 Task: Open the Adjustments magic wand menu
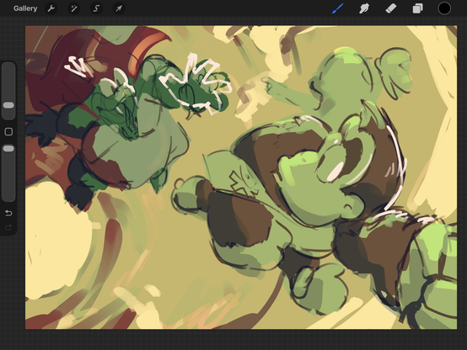click(x=74, y=8)
